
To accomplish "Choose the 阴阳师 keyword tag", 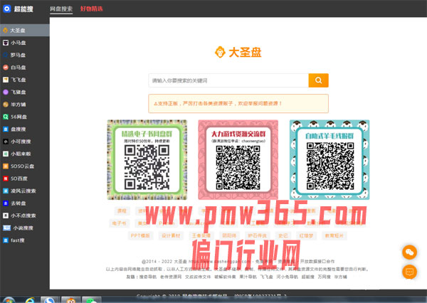I will [x=229, y=235].
